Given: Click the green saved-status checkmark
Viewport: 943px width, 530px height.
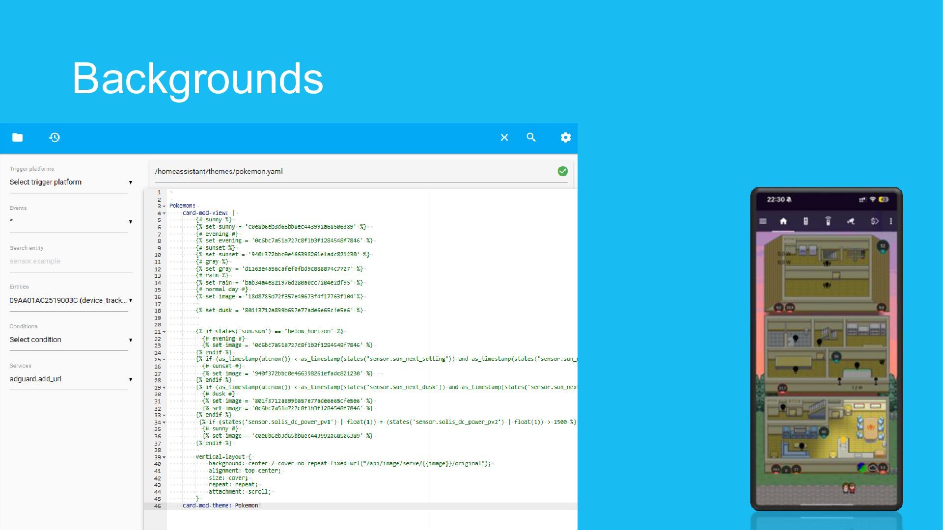Looking at the screenshot, I should [563, 171].
